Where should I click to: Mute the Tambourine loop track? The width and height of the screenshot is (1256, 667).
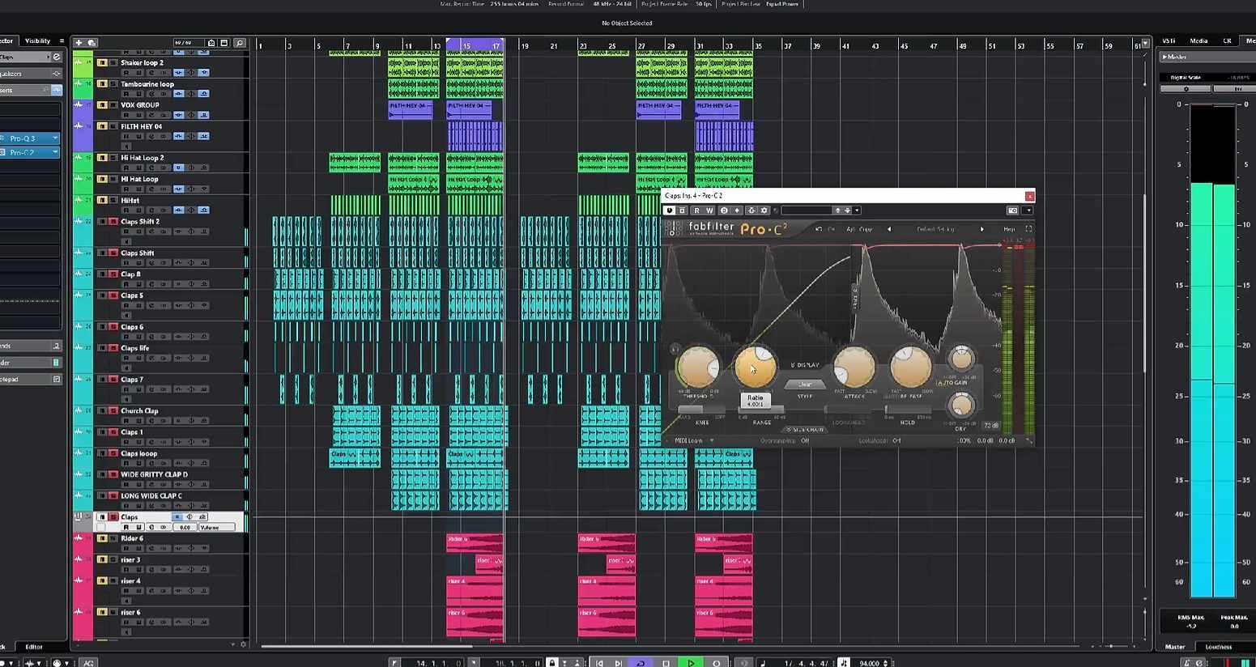(102, 83)
